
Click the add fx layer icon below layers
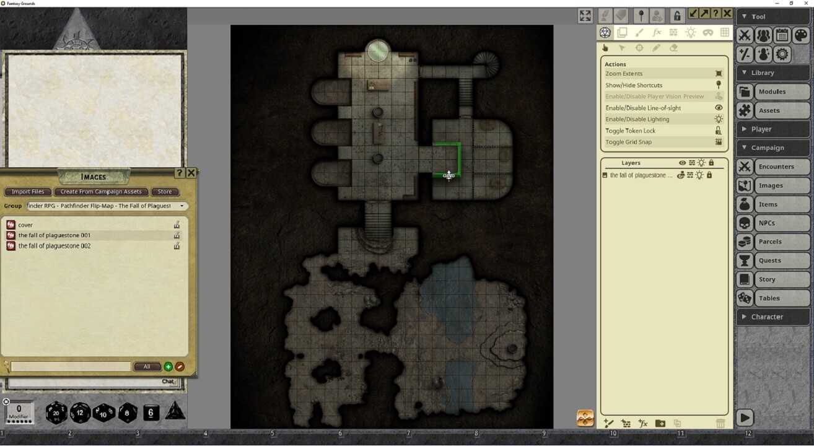pyautogui.click(x=643, y=424)
